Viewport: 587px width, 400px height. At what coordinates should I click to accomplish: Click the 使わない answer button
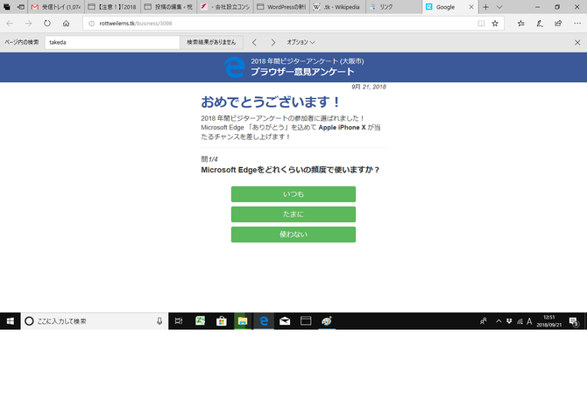click(x=293, y=235)
